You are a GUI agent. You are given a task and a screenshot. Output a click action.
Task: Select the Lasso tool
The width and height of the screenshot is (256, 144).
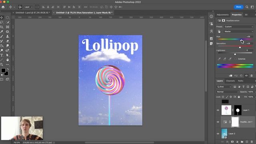(x=2, y=22)
